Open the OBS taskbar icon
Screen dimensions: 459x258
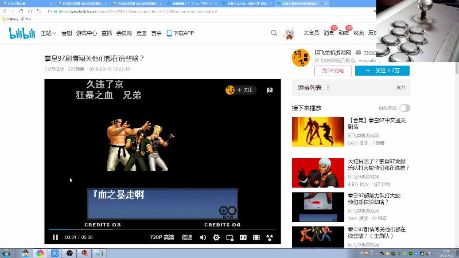click(x=69, y=253)
